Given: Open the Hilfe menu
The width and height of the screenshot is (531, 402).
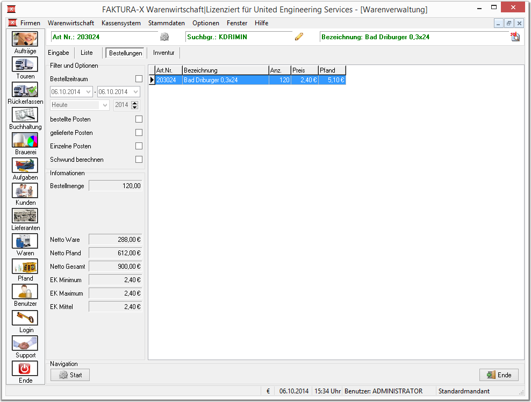Looking at the screenshot, I should (261, 23).
